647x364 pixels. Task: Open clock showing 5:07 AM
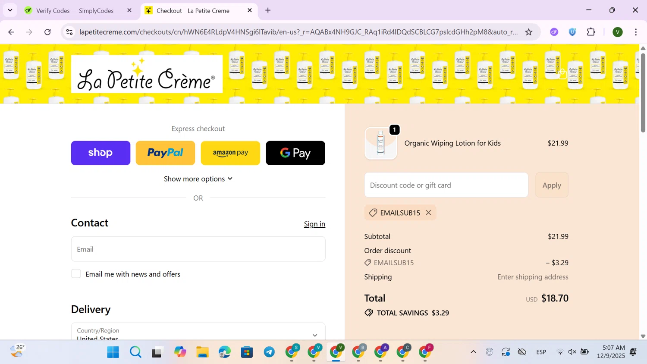point(611,352)
